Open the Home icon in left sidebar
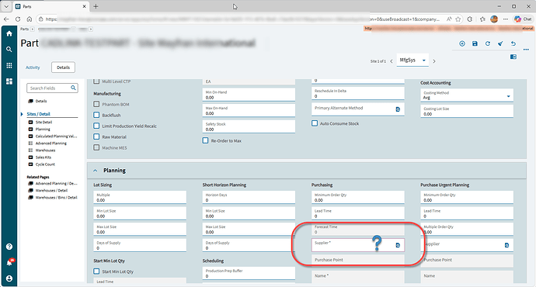Screen dimensions: 536x287 point(9,33)
